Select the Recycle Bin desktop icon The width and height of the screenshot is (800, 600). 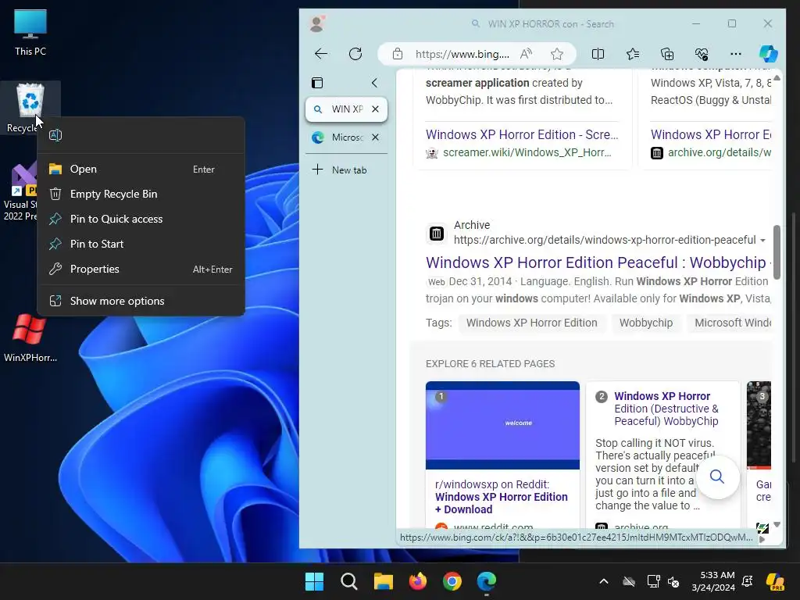point(30,107)
